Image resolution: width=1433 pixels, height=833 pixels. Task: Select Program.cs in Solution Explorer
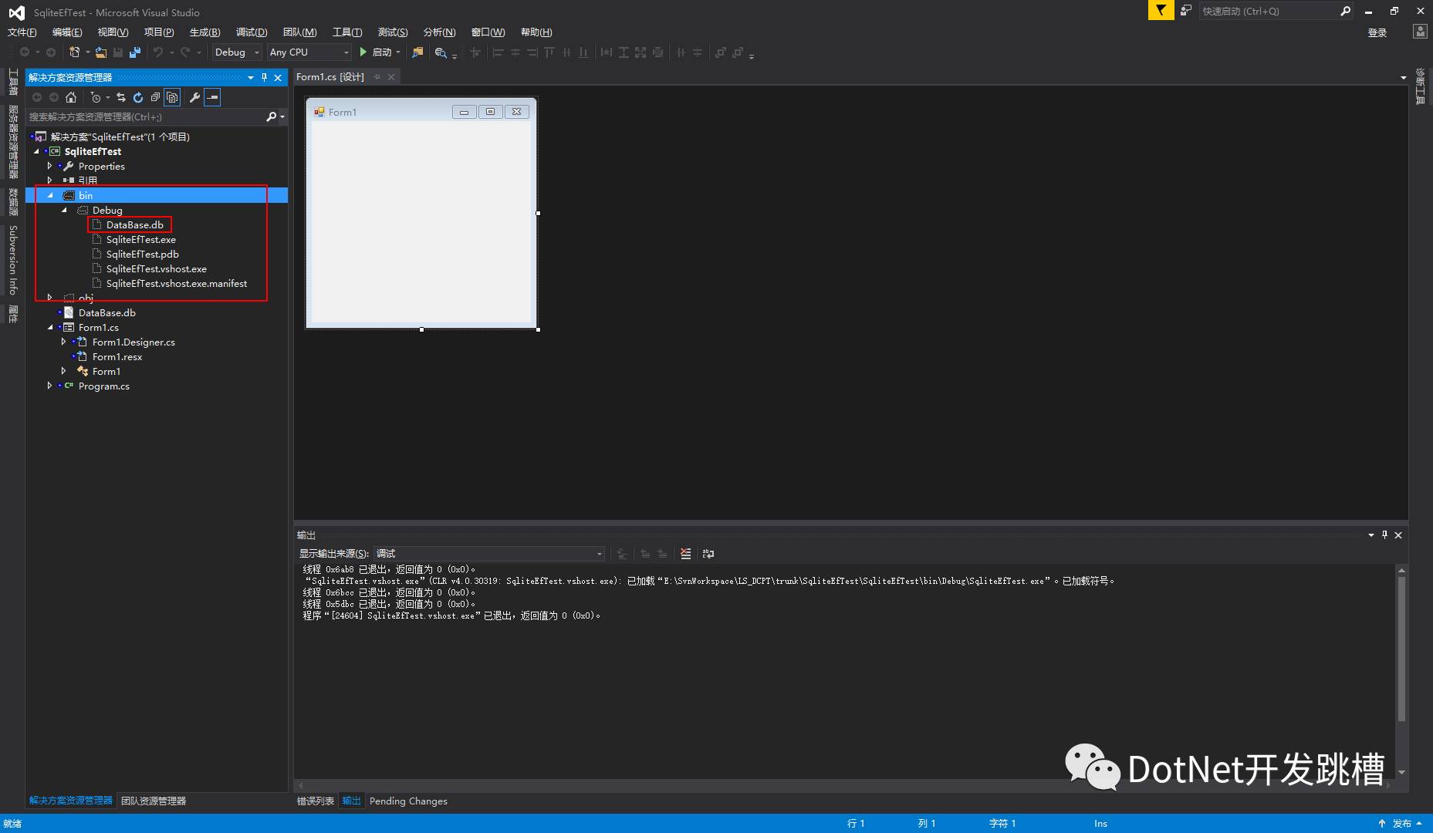[103, 386]
